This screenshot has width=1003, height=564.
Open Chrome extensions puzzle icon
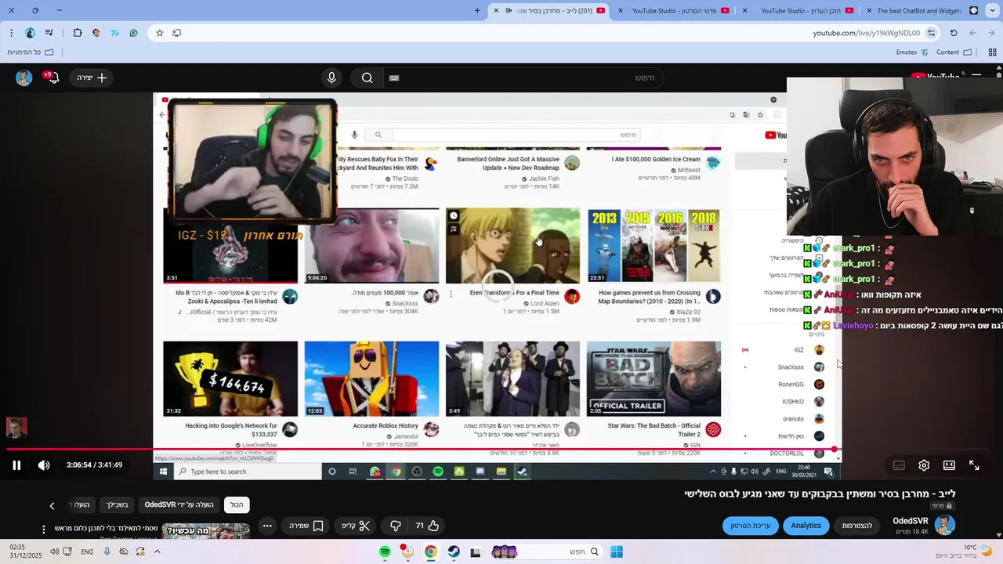click(77, 33)
